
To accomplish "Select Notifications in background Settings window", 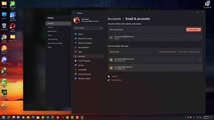I will (52, 31).
